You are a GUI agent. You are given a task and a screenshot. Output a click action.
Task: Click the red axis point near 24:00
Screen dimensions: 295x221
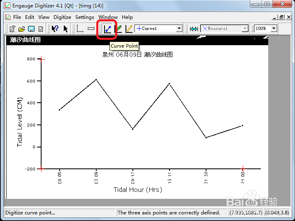(243, 169)
